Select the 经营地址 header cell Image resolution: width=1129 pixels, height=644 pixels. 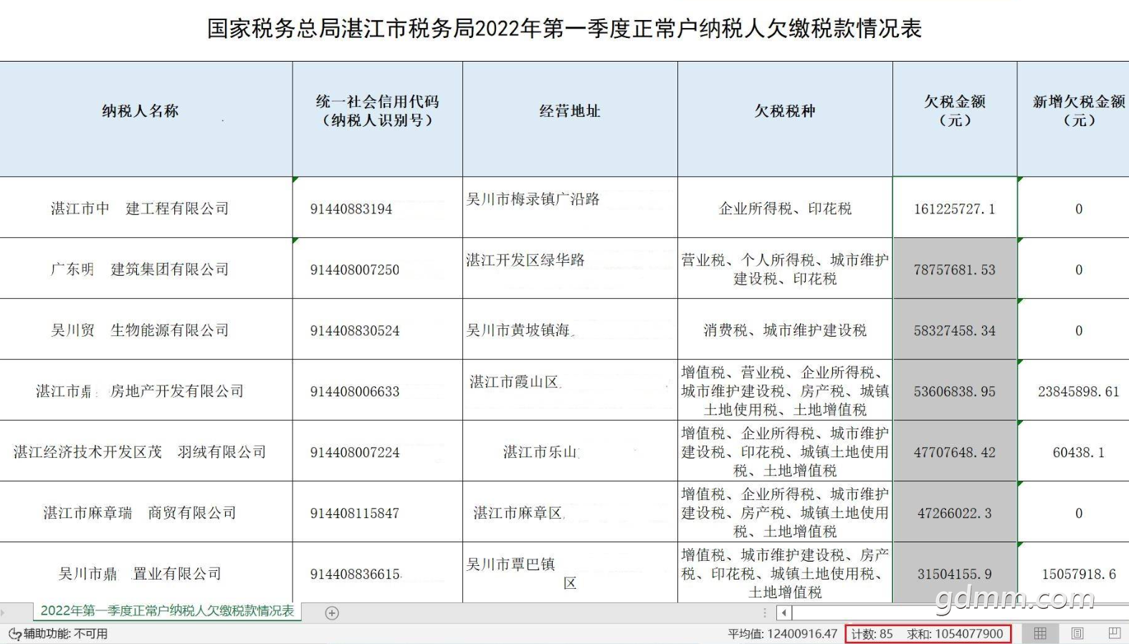coord(570,119)
